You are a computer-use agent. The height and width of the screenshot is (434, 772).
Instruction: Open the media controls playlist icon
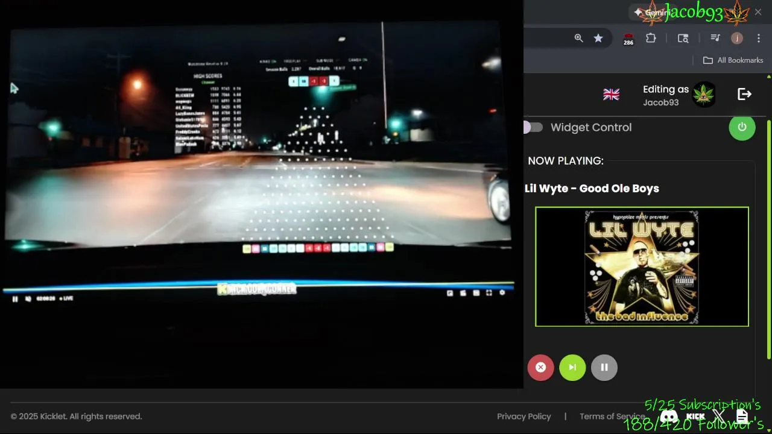pos(715,38)
